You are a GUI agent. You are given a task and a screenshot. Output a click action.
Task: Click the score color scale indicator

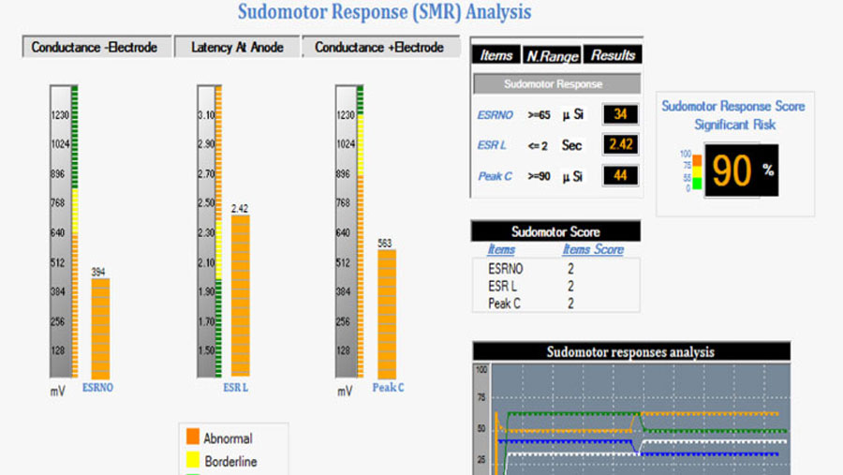tap(697, 172)
